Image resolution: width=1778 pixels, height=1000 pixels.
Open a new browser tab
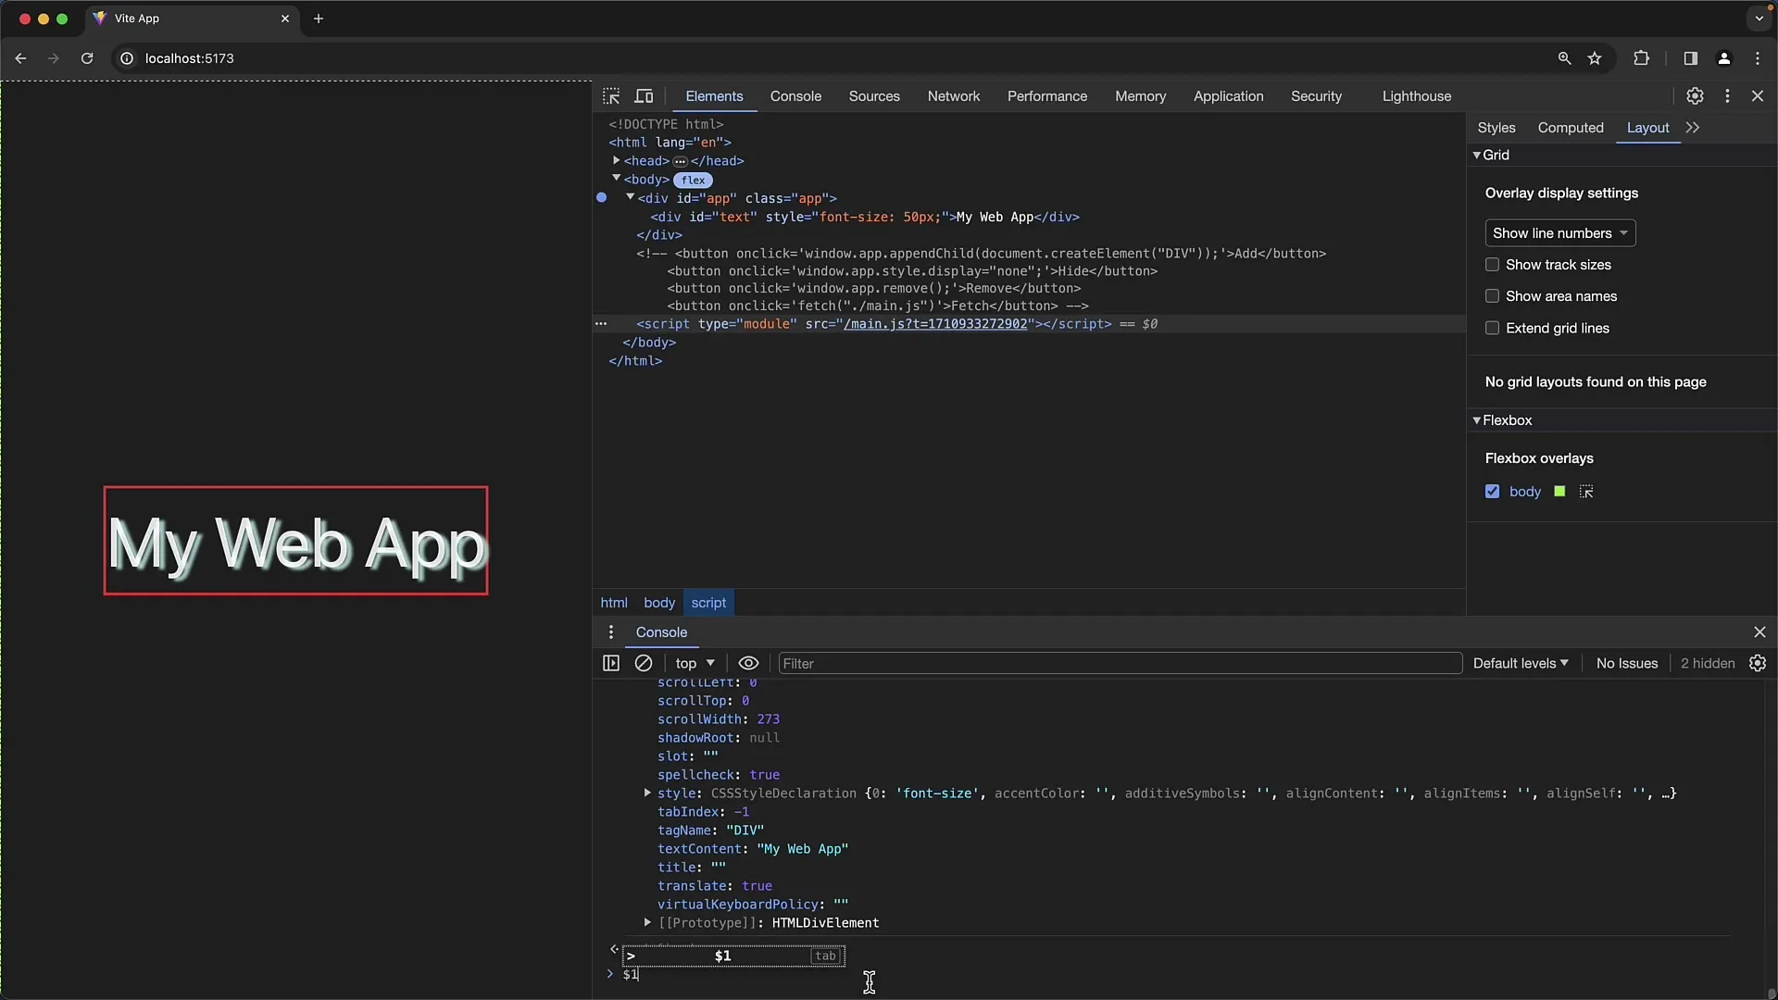tap(319, 19)
